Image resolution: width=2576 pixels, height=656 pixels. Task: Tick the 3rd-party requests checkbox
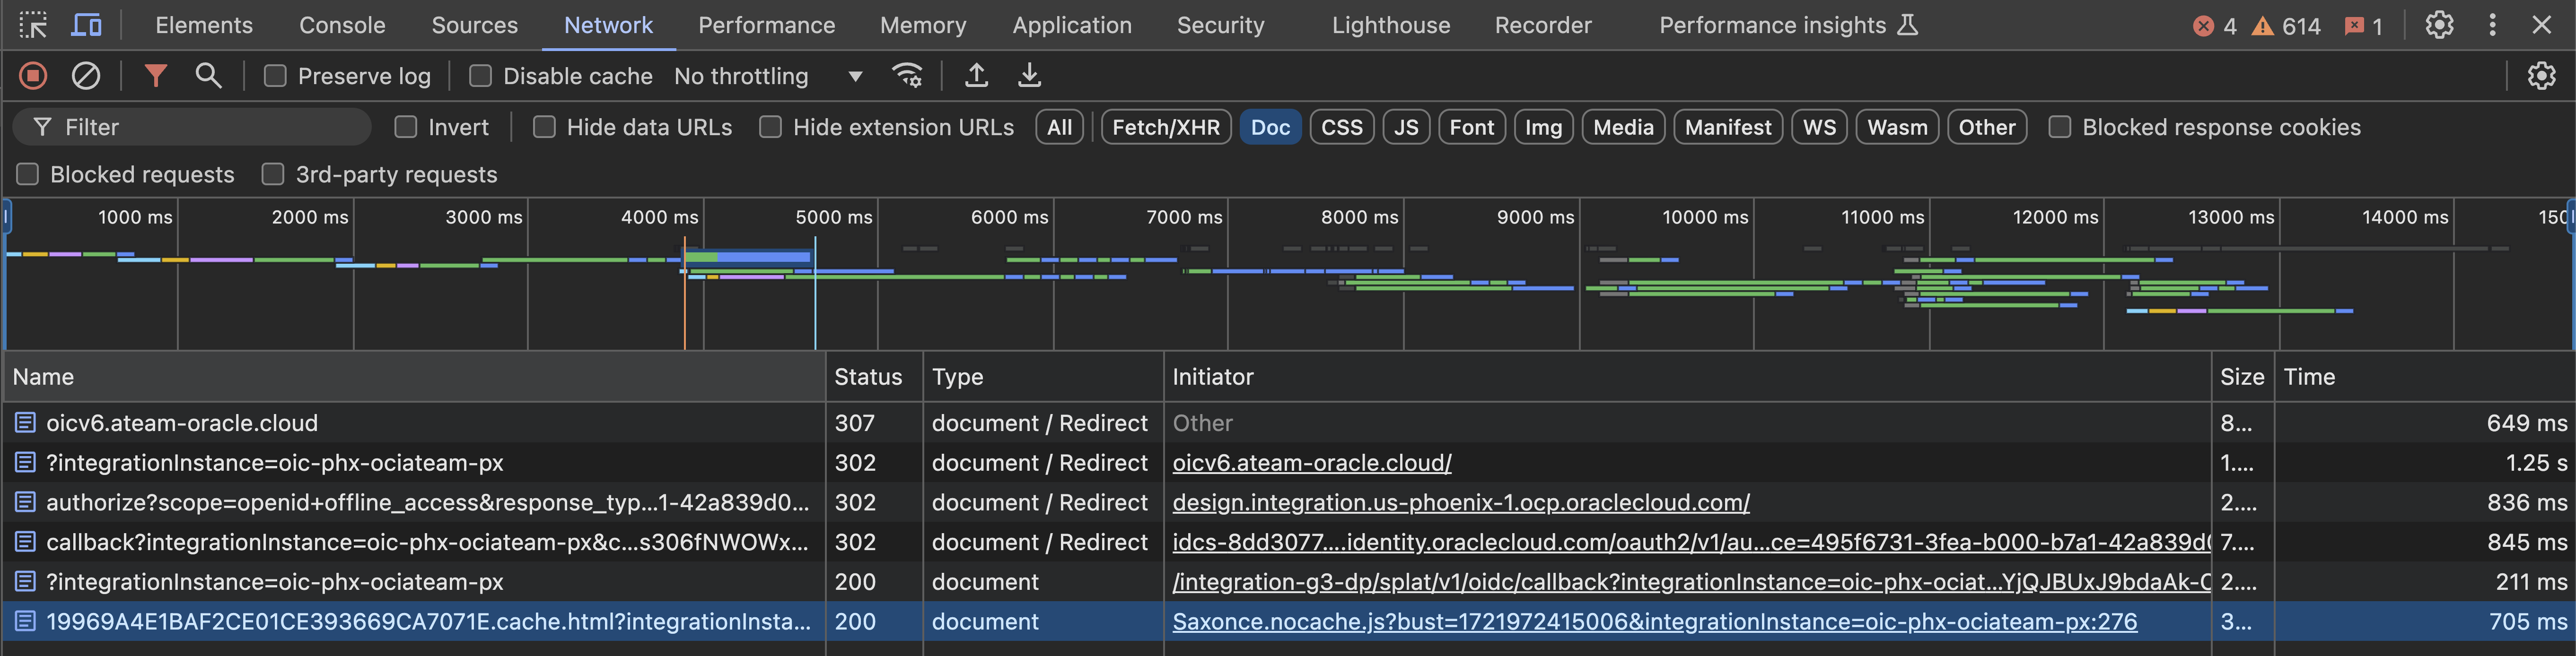(x=272, y=175)
